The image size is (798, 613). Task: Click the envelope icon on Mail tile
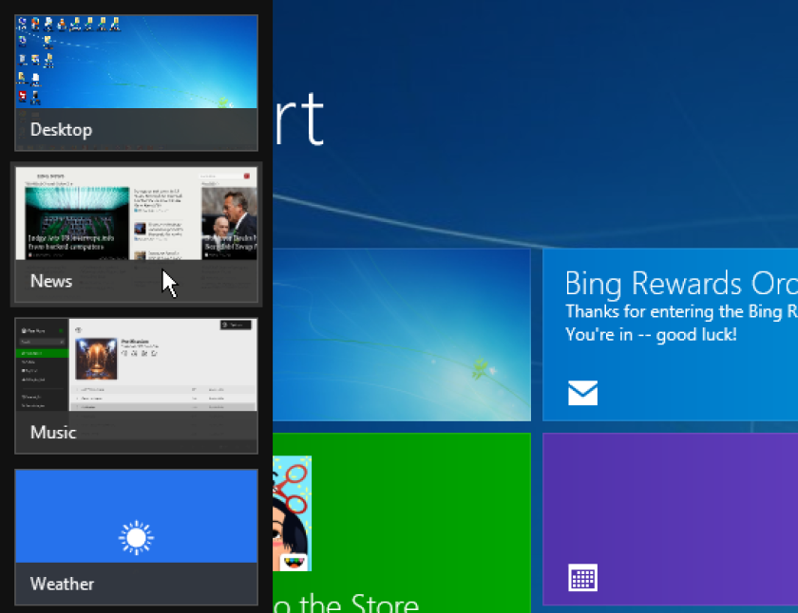click(x=582, y=393)
